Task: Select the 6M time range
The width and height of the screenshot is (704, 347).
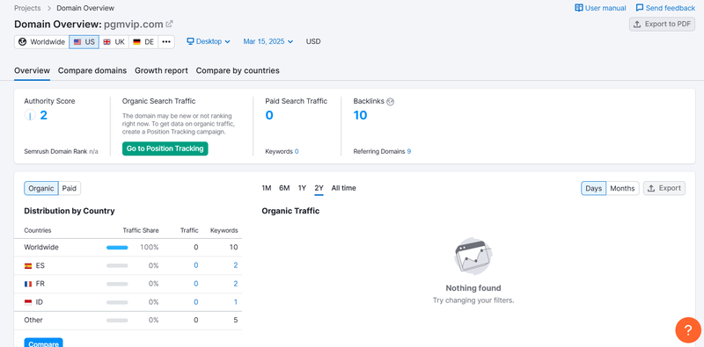Action: coord(284,188)
